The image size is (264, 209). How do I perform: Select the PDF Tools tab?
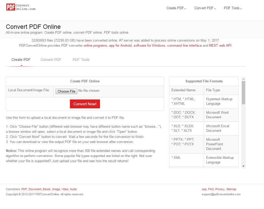(81, 60)
